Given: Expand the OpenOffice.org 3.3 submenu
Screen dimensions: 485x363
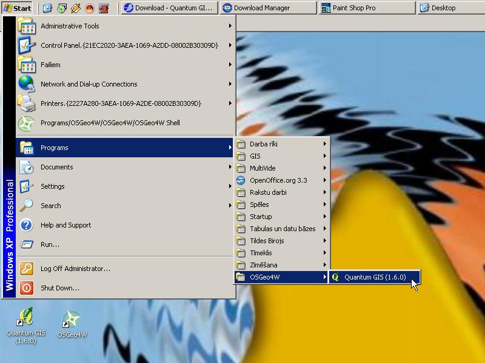Looking at the screenshot, I should pos(281,180).
